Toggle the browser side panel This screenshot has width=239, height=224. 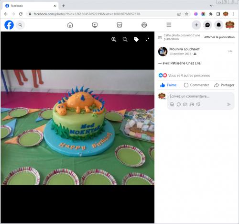[x=218, y=14]
